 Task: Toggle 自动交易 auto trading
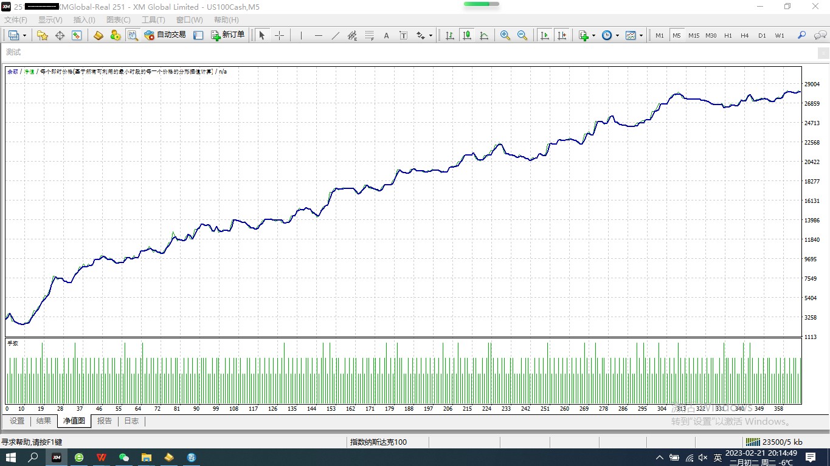pyautogui.click(x=165, y=35)
